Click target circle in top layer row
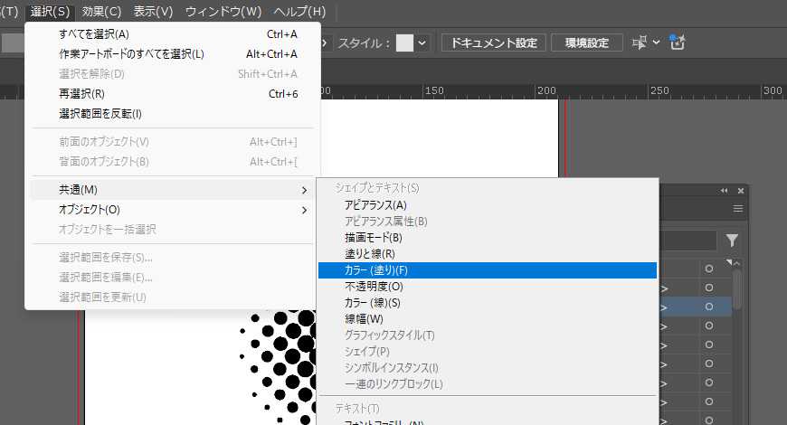Image resolution: width=787 pixels, height=425 pixels. point(709,268)
